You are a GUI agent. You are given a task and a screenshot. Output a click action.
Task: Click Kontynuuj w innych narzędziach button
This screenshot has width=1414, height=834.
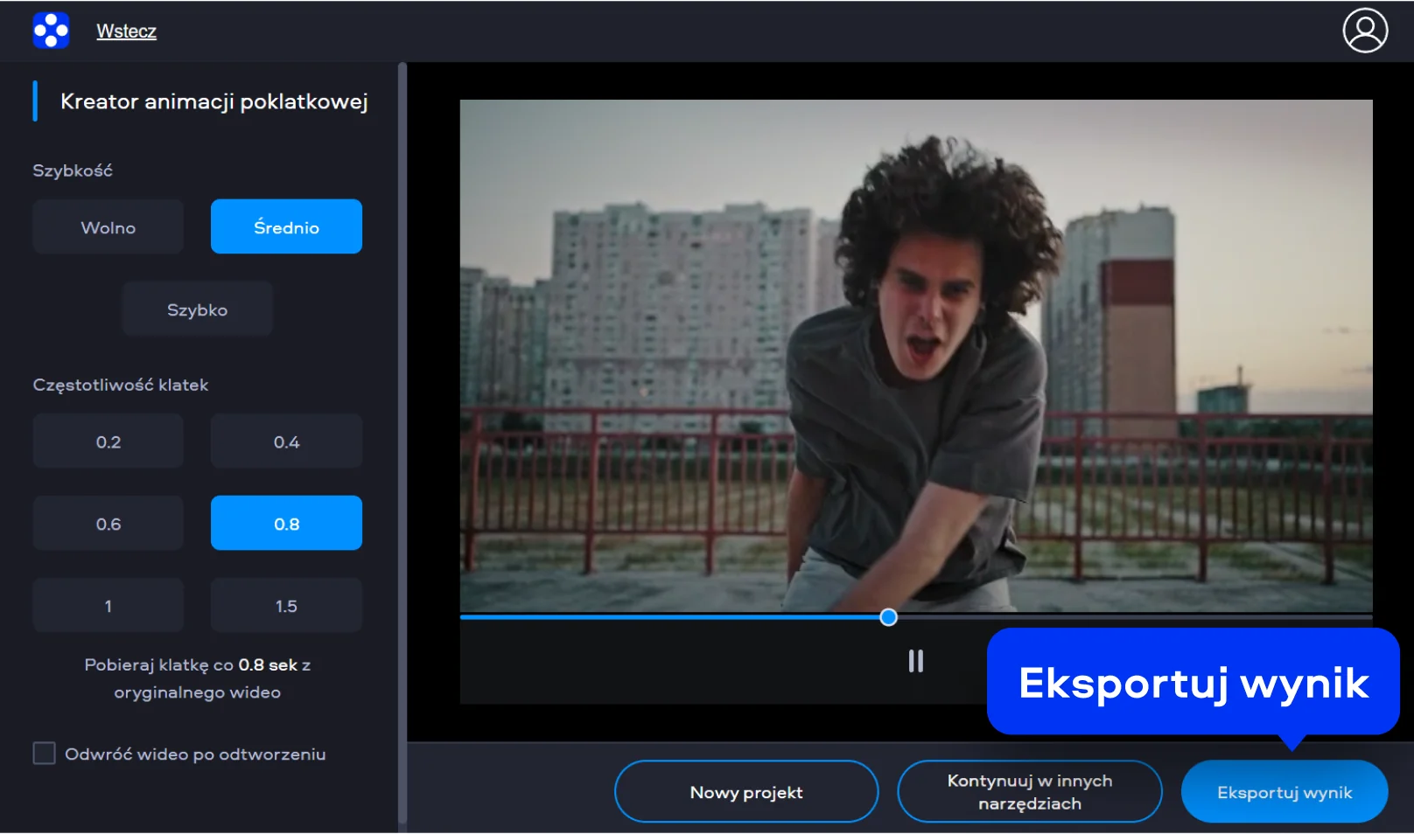click(1030, 792)
